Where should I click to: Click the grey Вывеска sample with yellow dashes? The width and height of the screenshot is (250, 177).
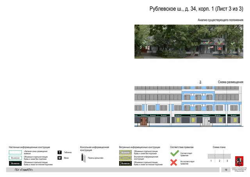pyautogui.click(x=125, y=152)
